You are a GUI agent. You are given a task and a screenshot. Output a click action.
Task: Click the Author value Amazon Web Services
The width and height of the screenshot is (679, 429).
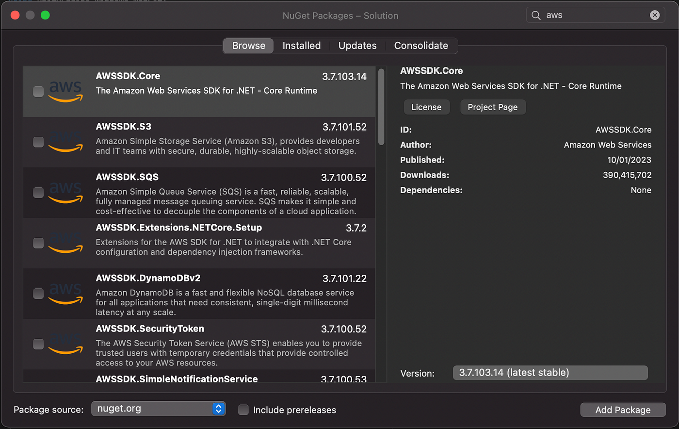pyautogui.click(x=608, y=145)
